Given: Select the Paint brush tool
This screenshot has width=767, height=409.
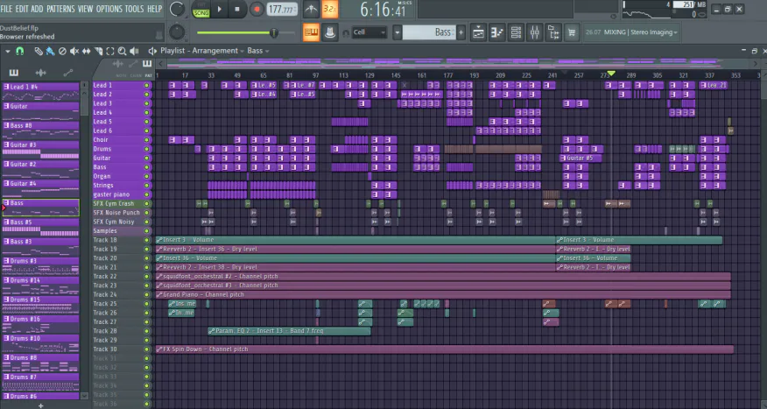Looking at the screenshot, I should point(50,51).
